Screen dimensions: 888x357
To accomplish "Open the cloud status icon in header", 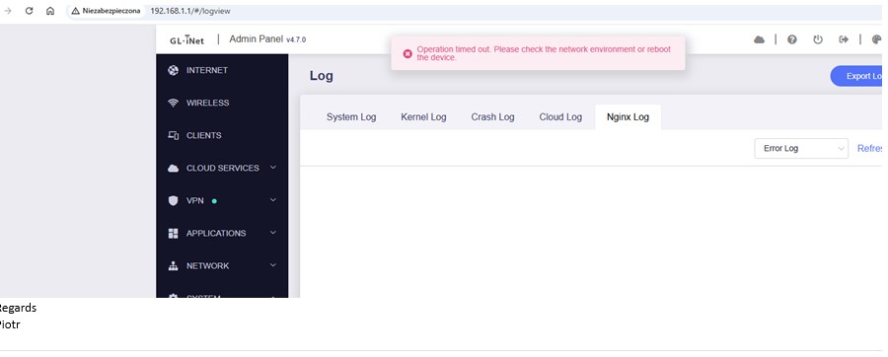I will 760,39.
